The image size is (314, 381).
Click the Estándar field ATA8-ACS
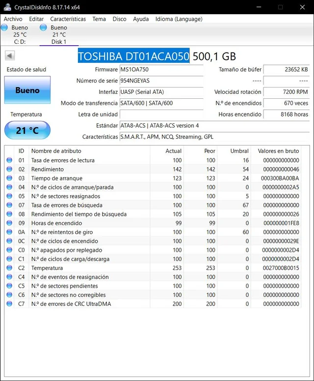(214, 125)
